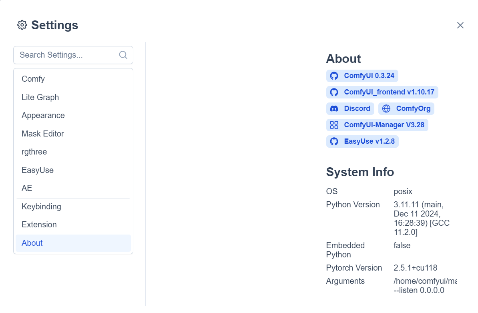This screenshot has height=313, width=478.
Task: Click the GitHub icon on EasyUse badge
Action: tap(334, 141)
